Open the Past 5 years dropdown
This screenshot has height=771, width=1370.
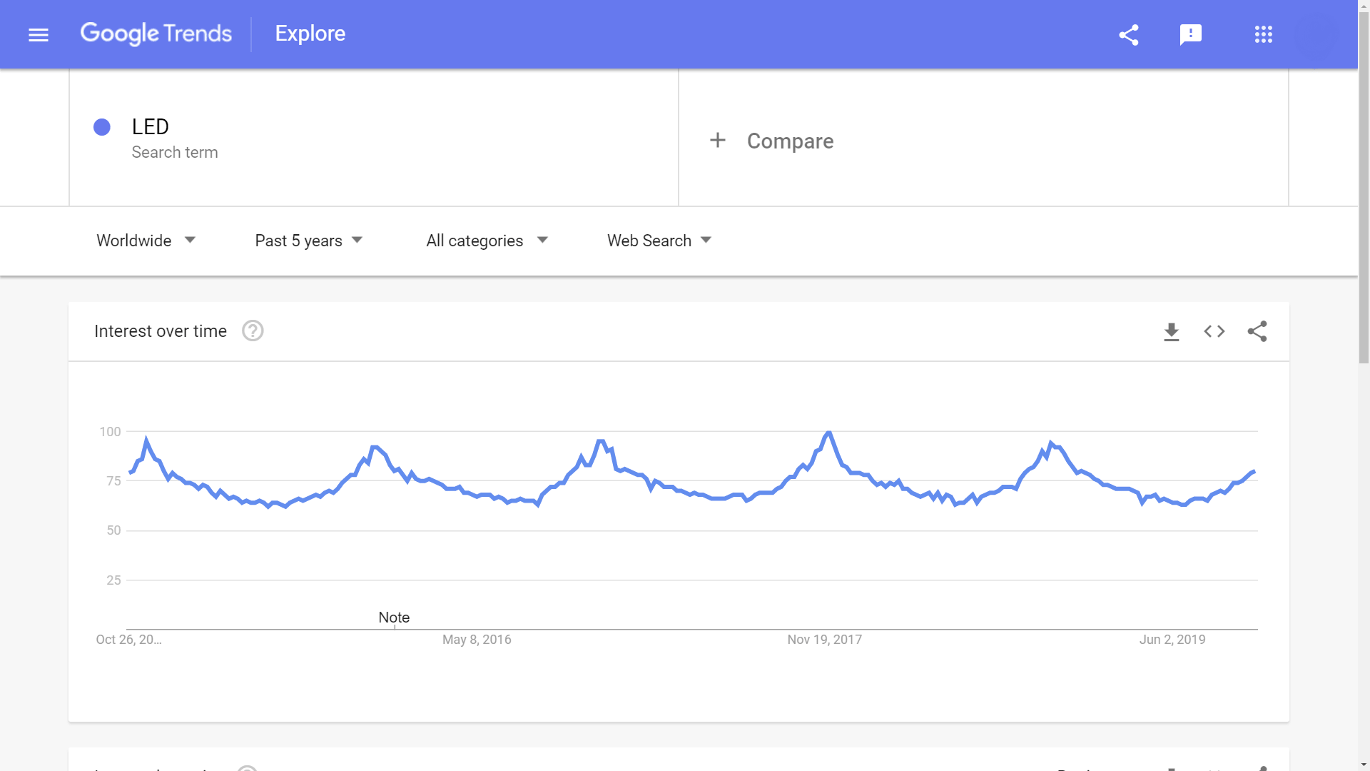pyautogui.click(x=309, y=241)
